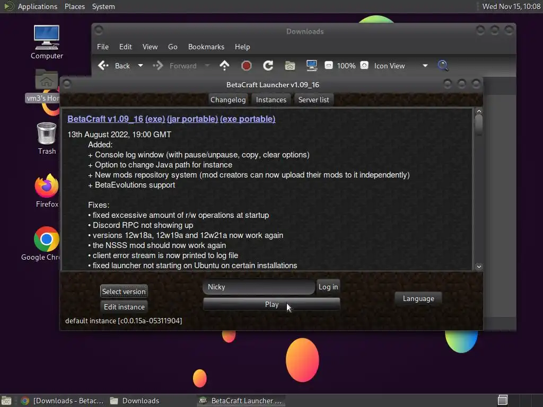
Task: Select the Computer desktop icon
Action: [x=47, y=42]
